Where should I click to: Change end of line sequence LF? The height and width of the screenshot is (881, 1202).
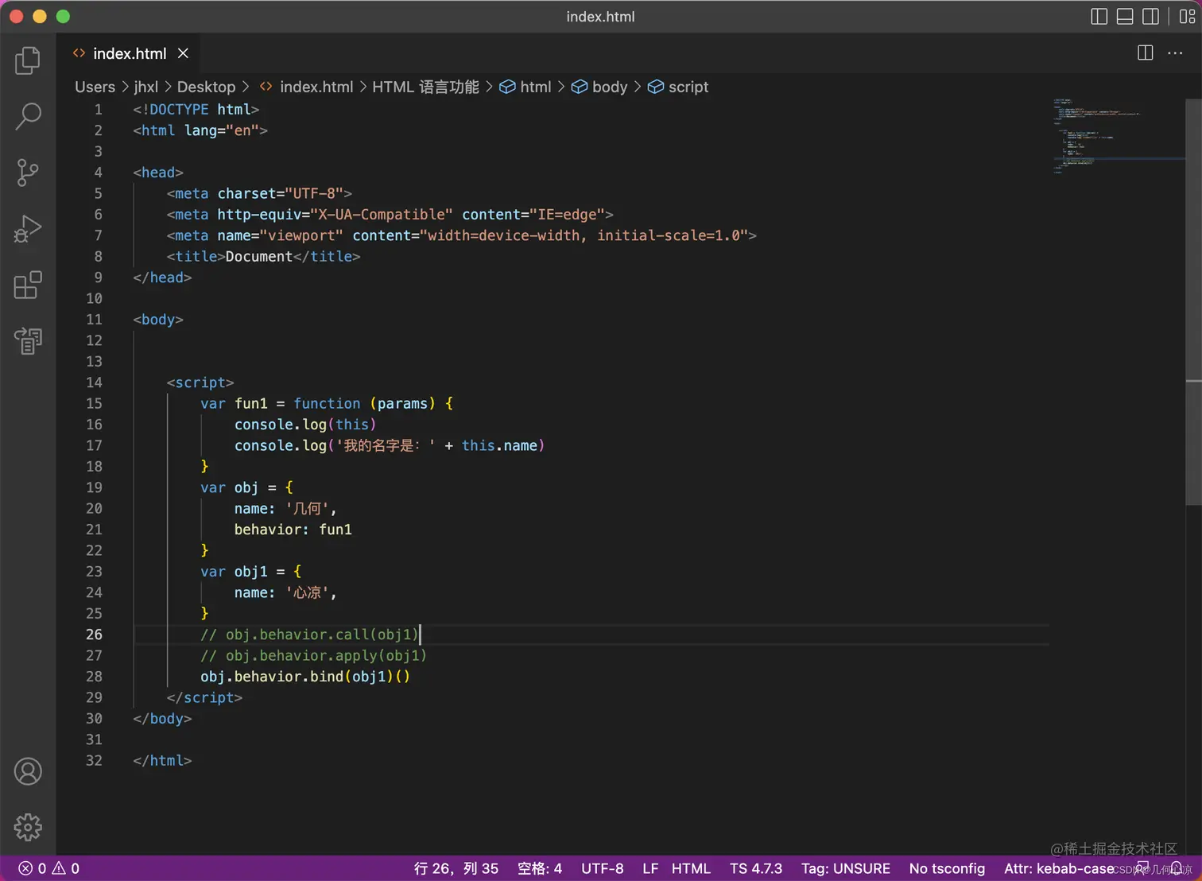(x=650, y=868)
